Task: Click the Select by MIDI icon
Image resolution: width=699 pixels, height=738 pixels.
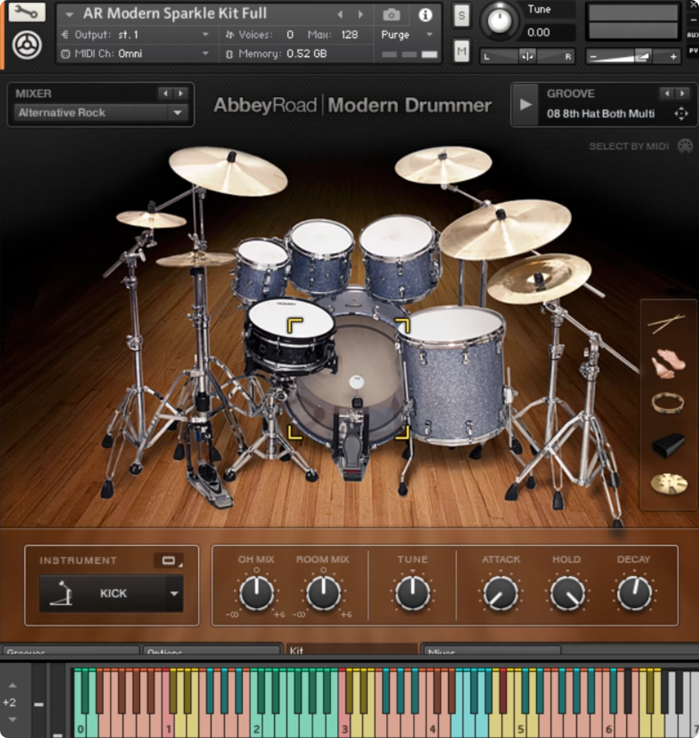Action: pyautogui.click(x=685, y=146)
